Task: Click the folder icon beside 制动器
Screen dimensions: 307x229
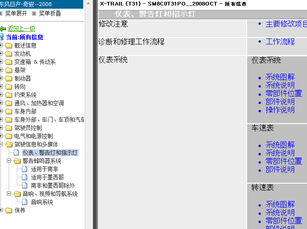Action: (x=9, y=79)
